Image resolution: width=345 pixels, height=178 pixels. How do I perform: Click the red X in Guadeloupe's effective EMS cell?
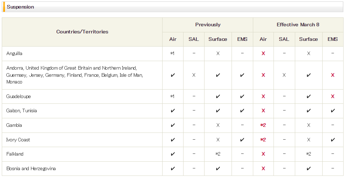(333, 97)
